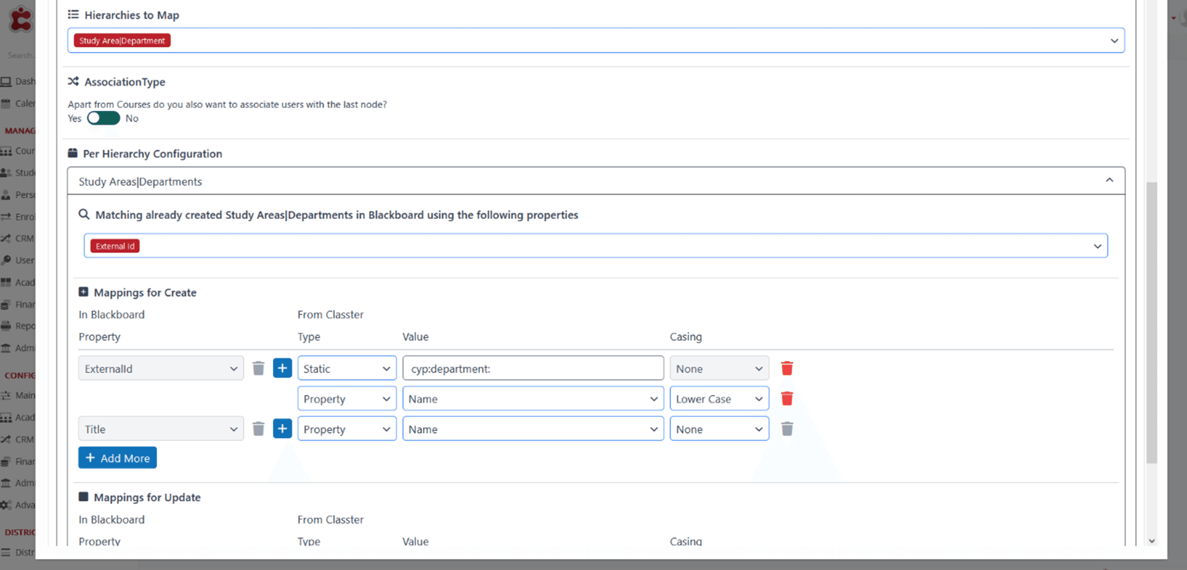The image size is (1187, 570).
Task: Add a value row to ExternalId mapping
Action: coord(283,368)
